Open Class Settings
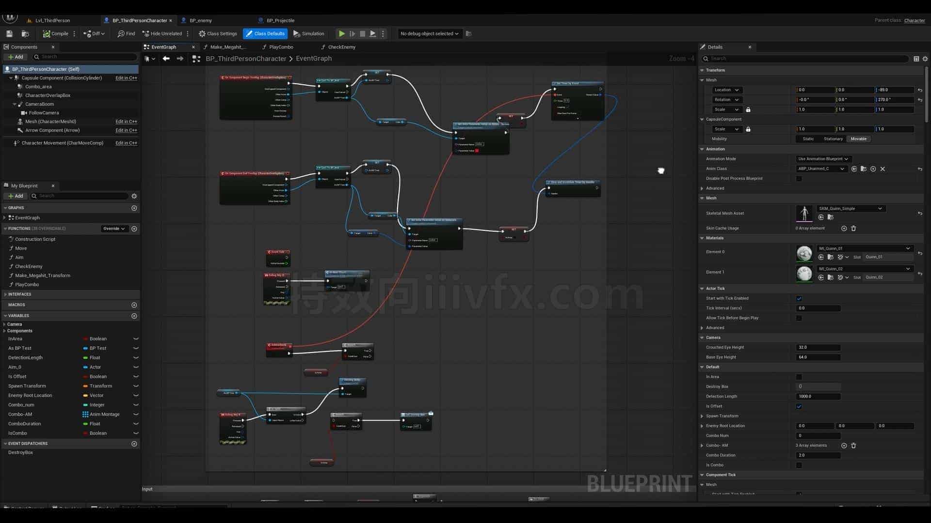931x523 pixels. pyautogui.click(x=218, y=33)
